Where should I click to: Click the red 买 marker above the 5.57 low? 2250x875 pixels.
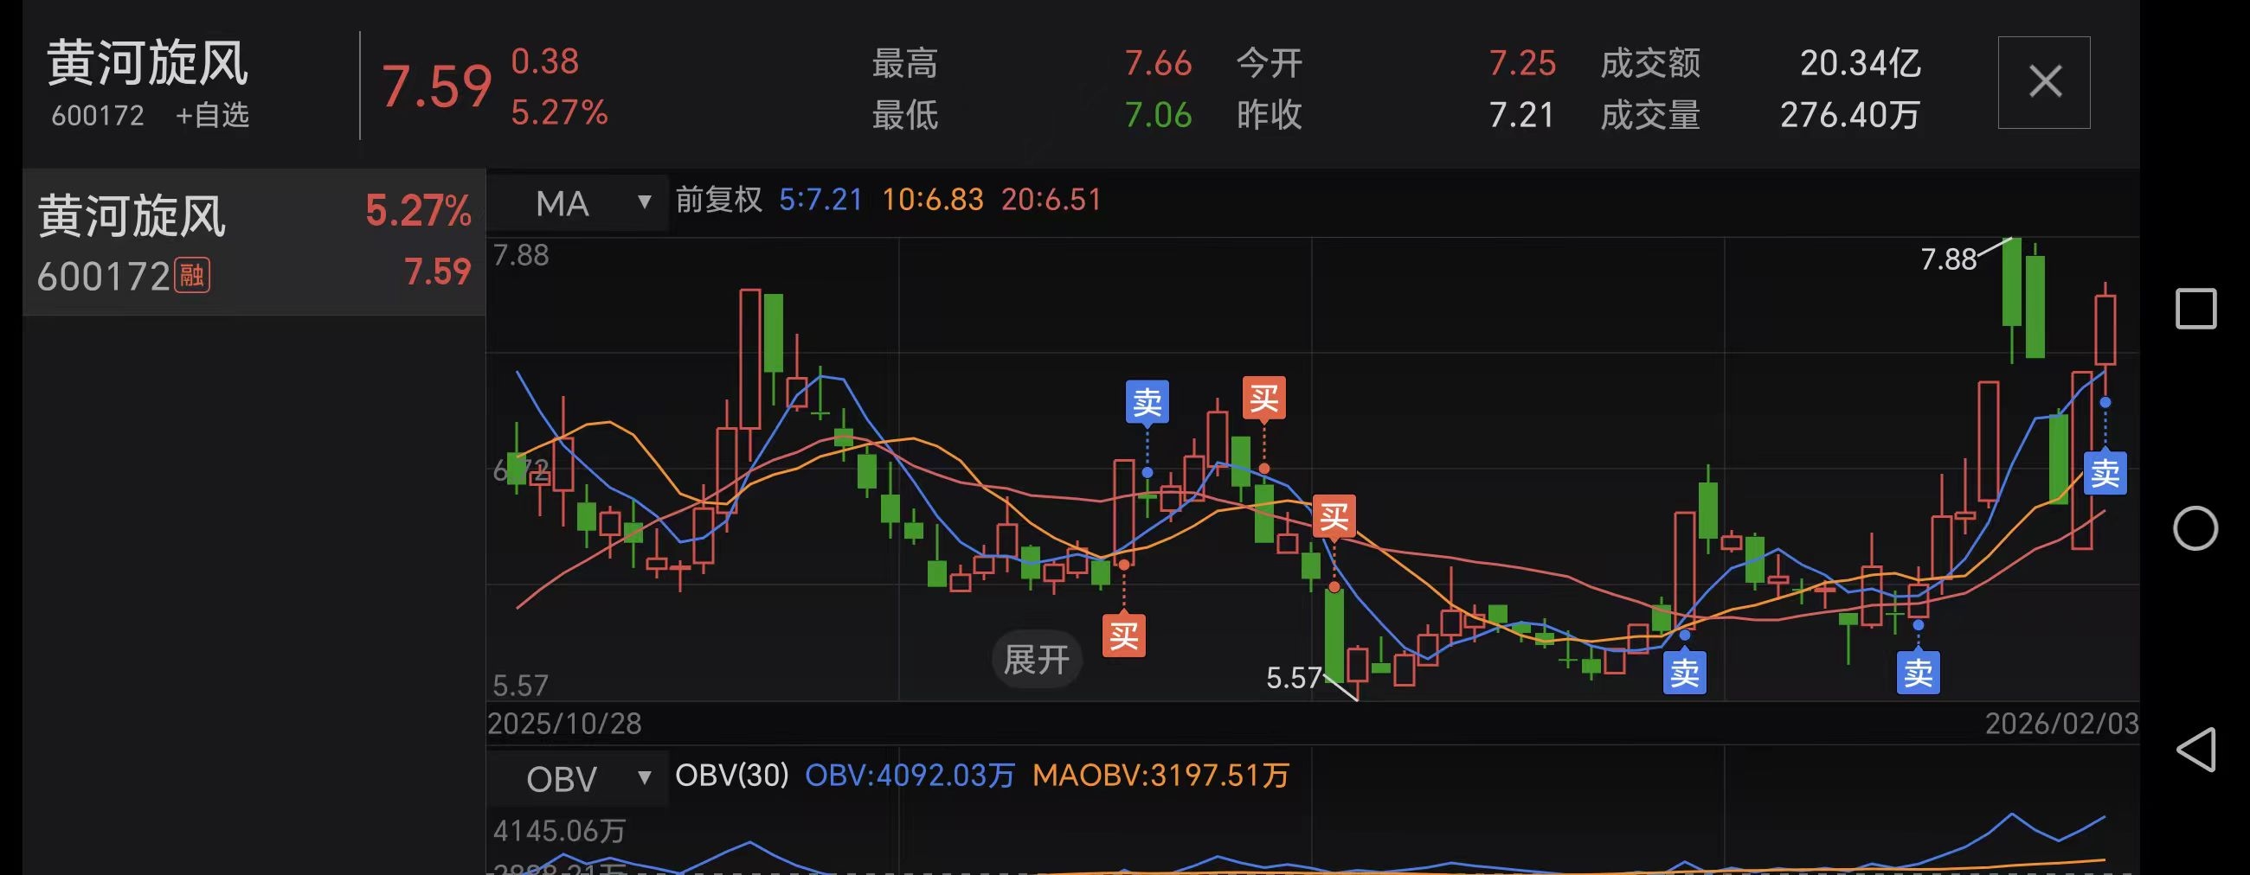(x=1334, y=516)
